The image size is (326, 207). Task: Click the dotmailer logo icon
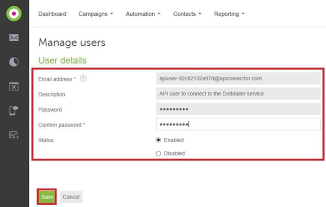pyautogui.click(x=14, y=13)
